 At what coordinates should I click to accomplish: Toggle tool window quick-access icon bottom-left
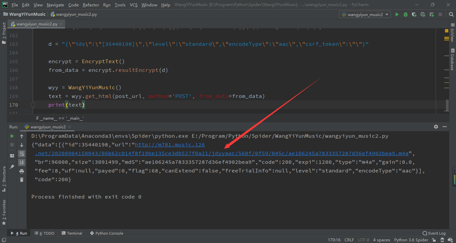(x=3, y=240)
